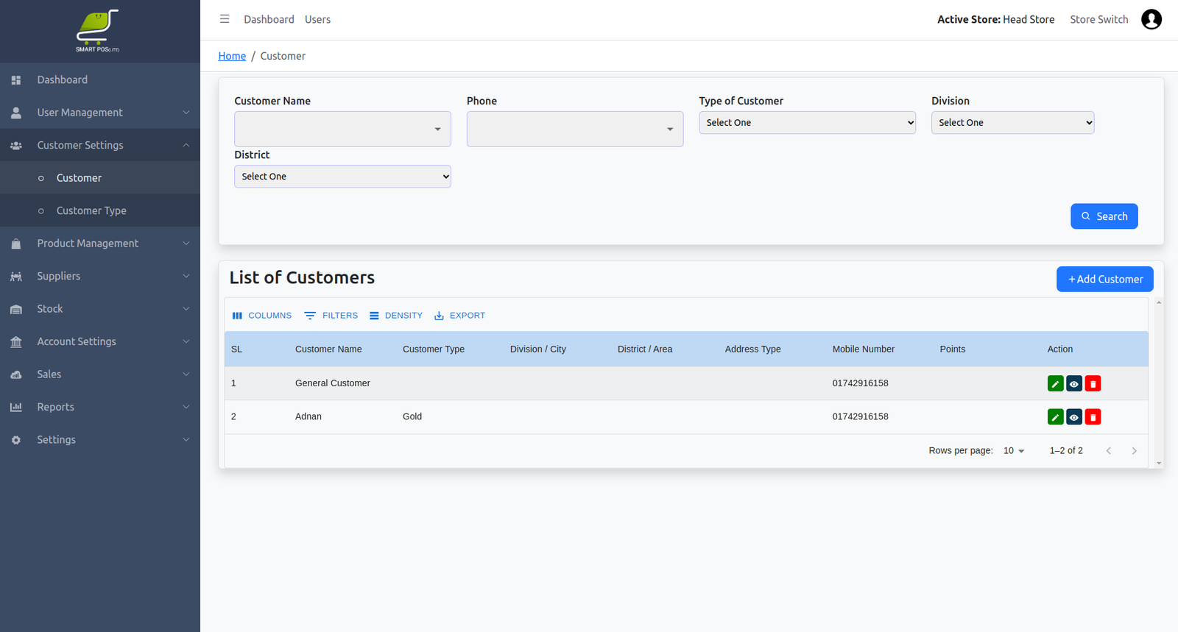Click Store Switch in the navbar
Screen dimensions: 1178x632
click(1098, 20)
